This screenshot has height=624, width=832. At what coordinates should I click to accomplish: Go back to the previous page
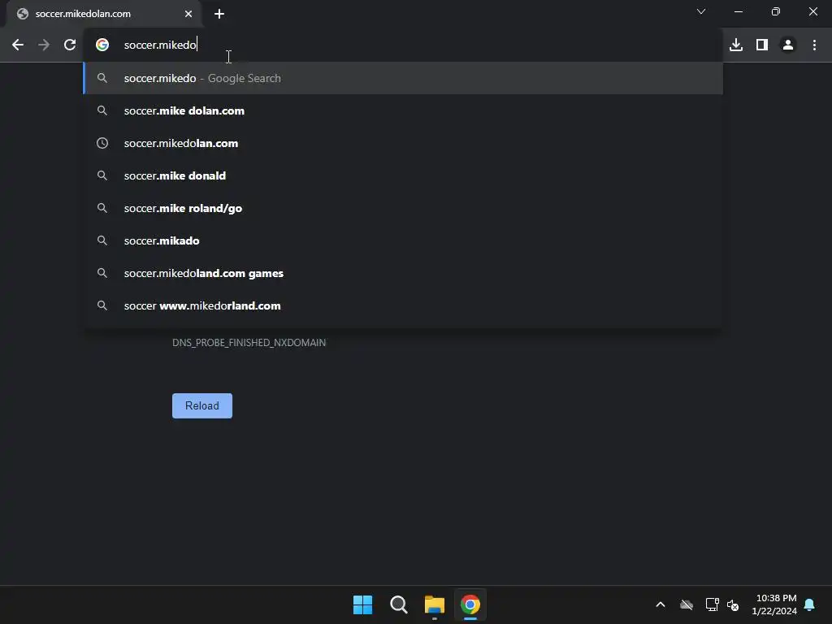tap(18, 45)
